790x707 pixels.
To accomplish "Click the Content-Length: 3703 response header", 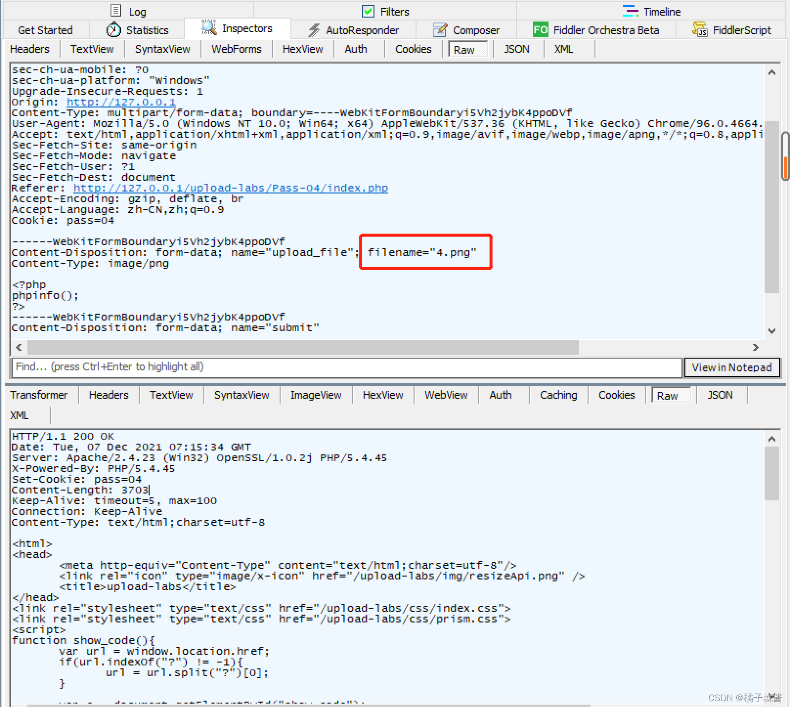I will pyautogui.click(x=80, y=490).
